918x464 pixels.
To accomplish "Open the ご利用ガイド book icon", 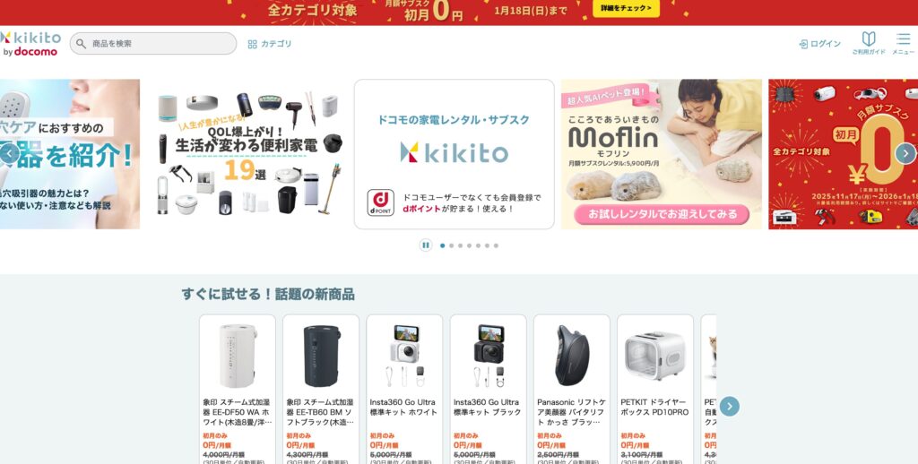I will pos(868,39).
